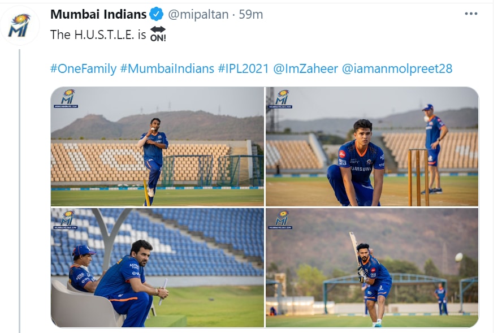
Task: Open the bowler running photo thumbnail
Action: point(157,146)
